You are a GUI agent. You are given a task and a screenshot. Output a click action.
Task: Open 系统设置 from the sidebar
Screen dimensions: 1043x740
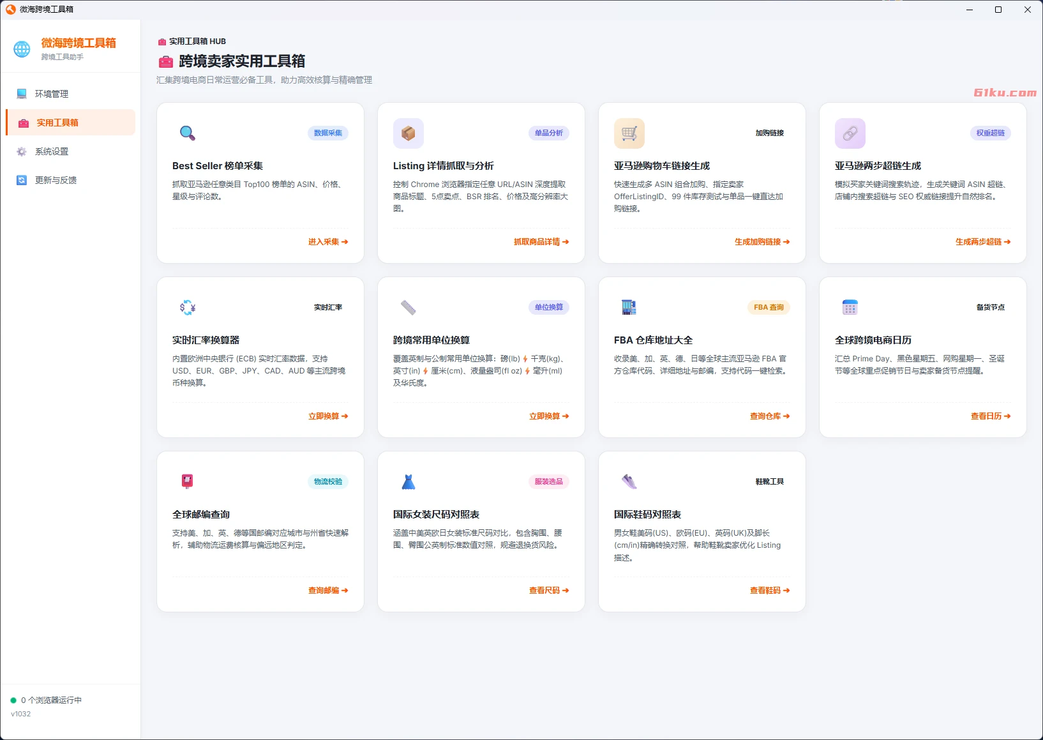pos(70,152)
